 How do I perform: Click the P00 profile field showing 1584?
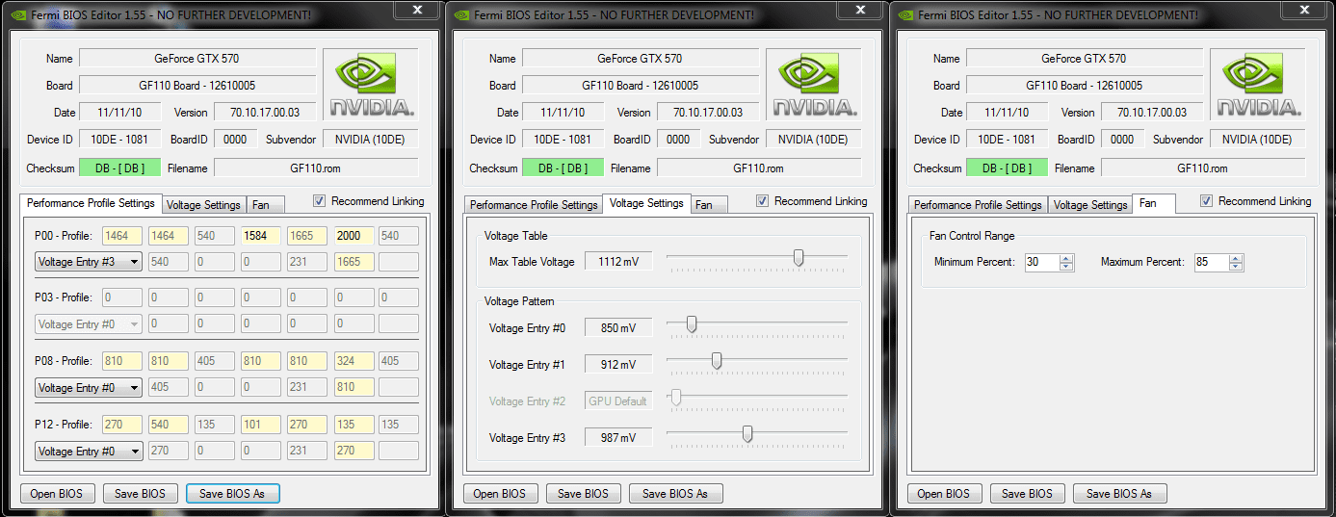[x=260, y=236]
